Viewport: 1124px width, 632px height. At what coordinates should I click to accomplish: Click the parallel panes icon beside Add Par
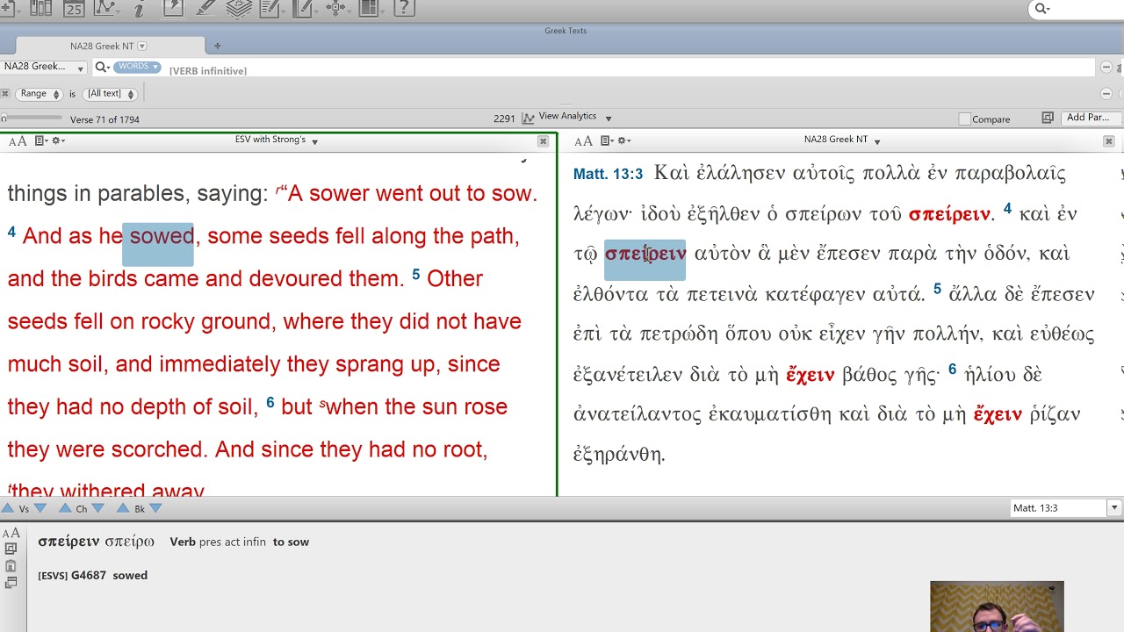(x=1048, y=118)
